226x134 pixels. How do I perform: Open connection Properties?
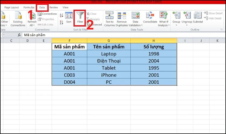tap(46, 19)
